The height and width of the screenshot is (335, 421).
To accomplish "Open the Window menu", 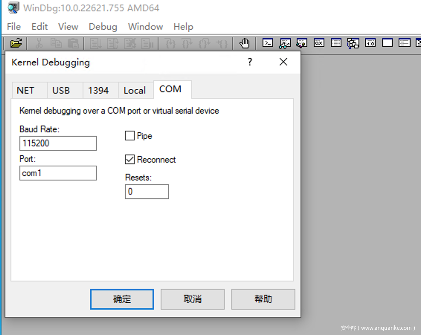I will pyautogui.click(x=145, y=26).
